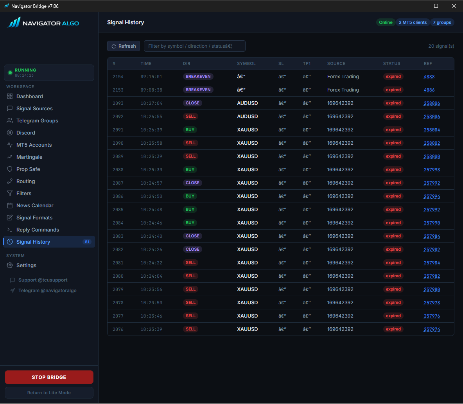This screenshot has width=463, height=404.
Task: Open reference link 4888
Action: pos(429,77)
